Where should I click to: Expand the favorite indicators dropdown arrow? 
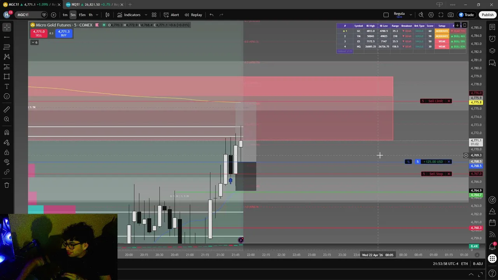coord(146,15)
